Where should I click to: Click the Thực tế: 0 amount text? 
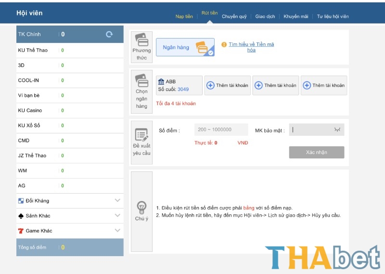pos(206,143)
